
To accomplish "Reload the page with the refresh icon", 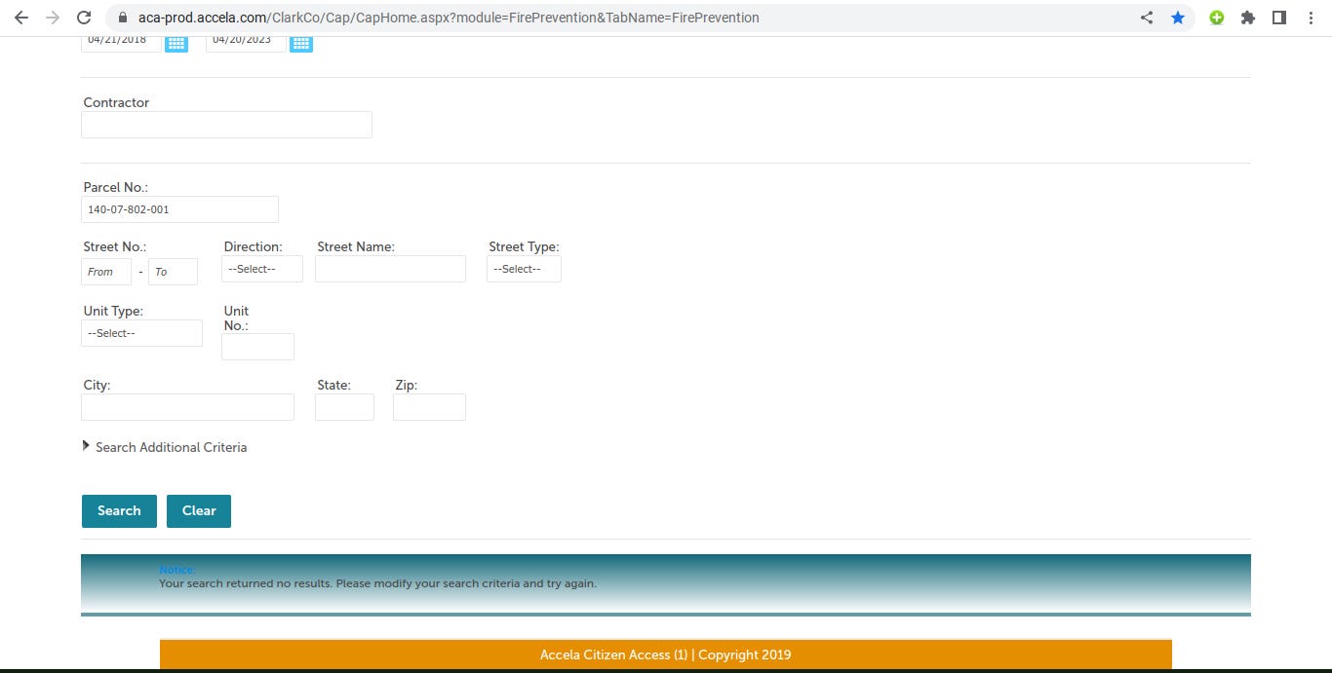I will click(x=84, y=18).
